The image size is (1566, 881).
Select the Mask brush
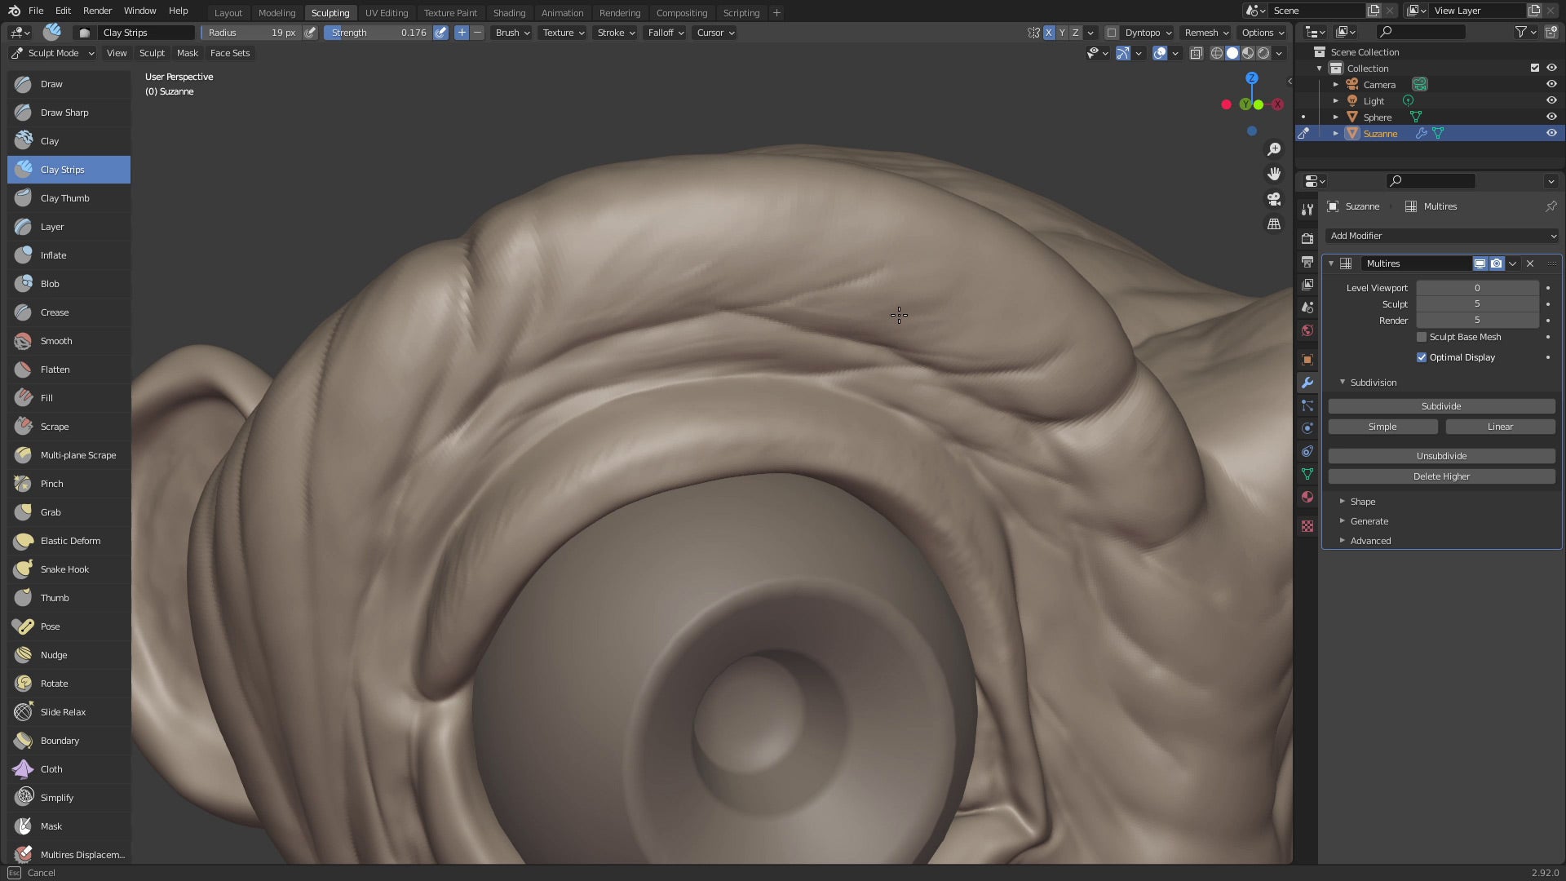pyautogui.click(x=69, y=826)
